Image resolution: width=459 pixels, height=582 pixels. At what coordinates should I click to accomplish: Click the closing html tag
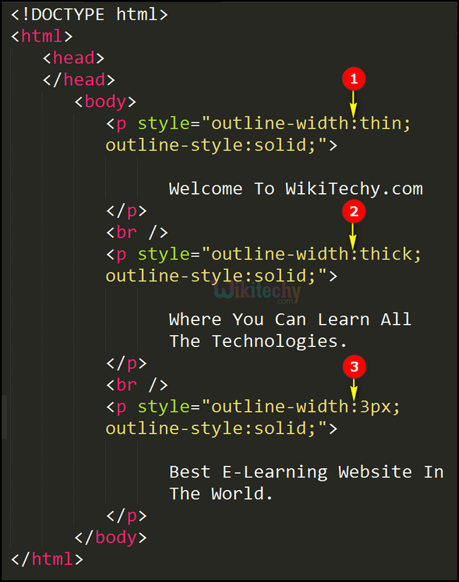(x=47, y=559)
